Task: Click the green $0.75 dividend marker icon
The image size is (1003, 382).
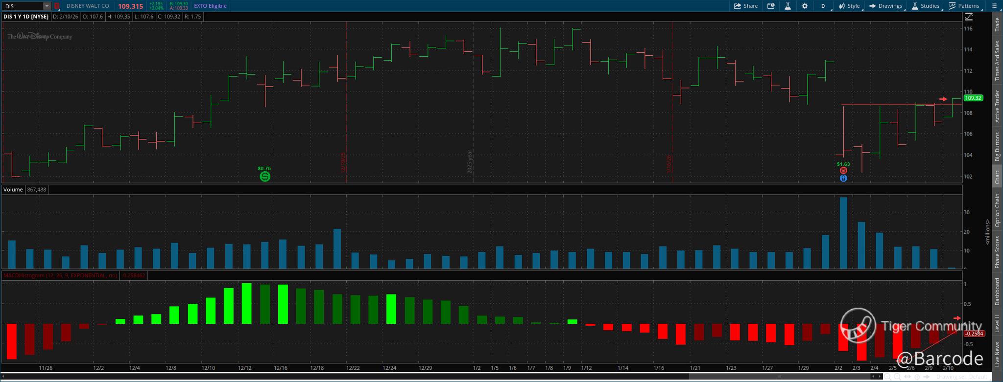Action: click(x=264, y=177)
